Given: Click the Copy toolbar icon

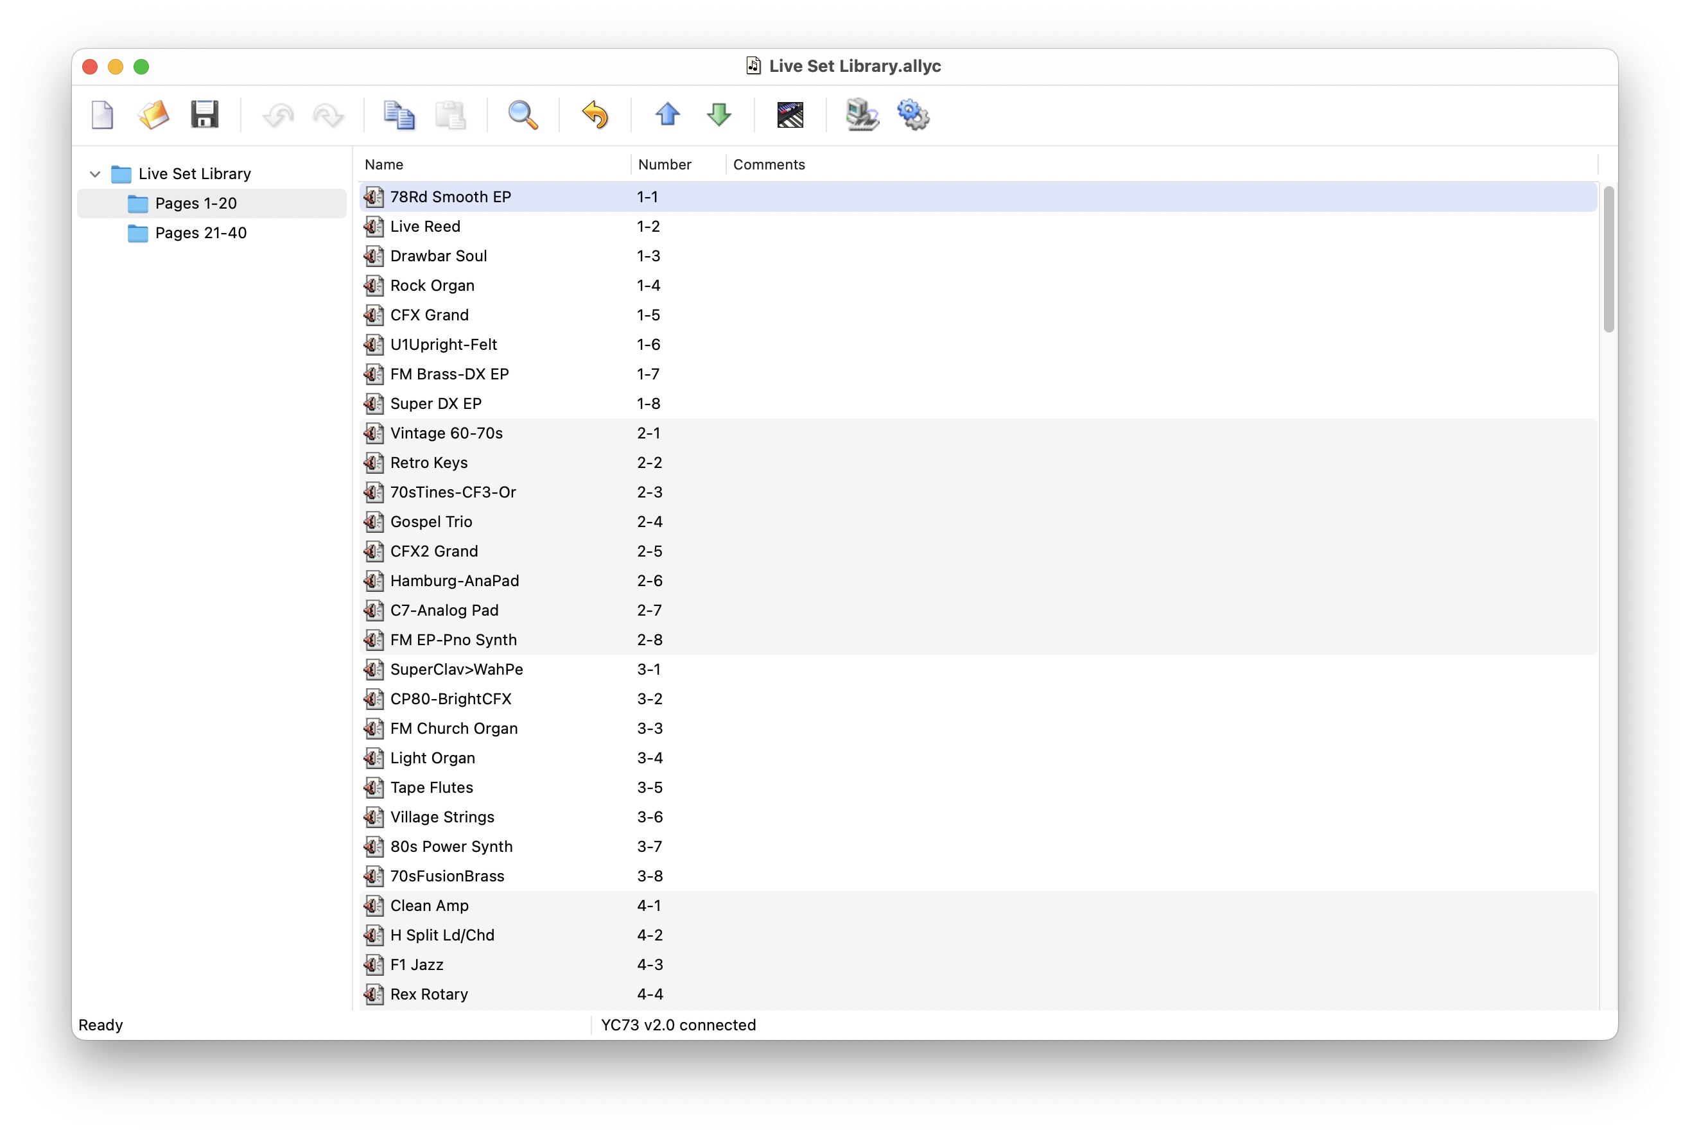Looking at the screenshot, I should click(399, 114).
